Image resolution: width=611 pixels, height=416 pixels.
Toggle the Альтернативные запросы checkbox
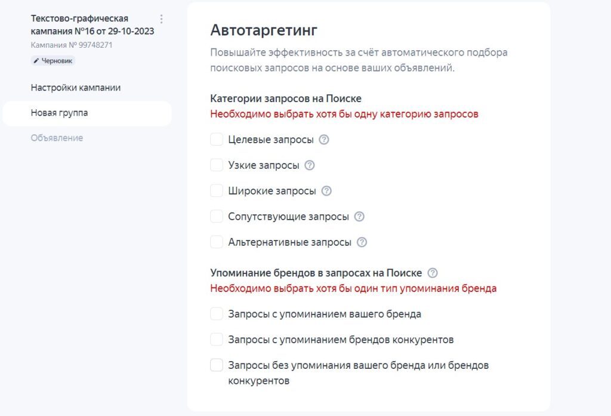point(217,242)
